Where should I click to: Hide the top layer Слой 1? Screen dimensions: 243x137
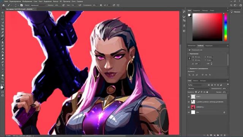point(189,97)
